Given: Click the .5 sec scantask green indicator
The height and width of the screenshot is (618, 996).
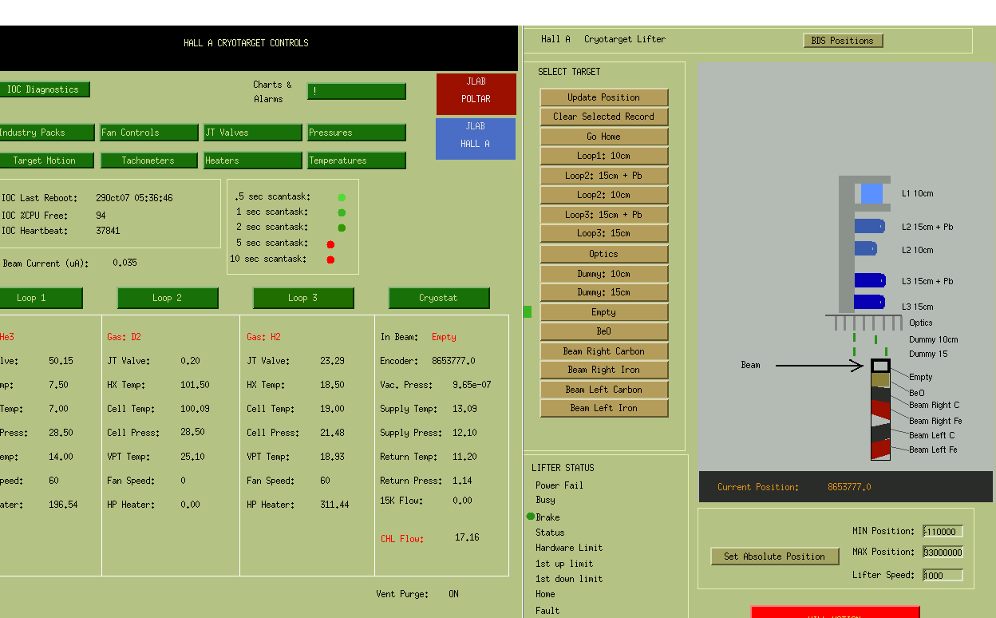Looking at the screenshot, I should (342, 197).
